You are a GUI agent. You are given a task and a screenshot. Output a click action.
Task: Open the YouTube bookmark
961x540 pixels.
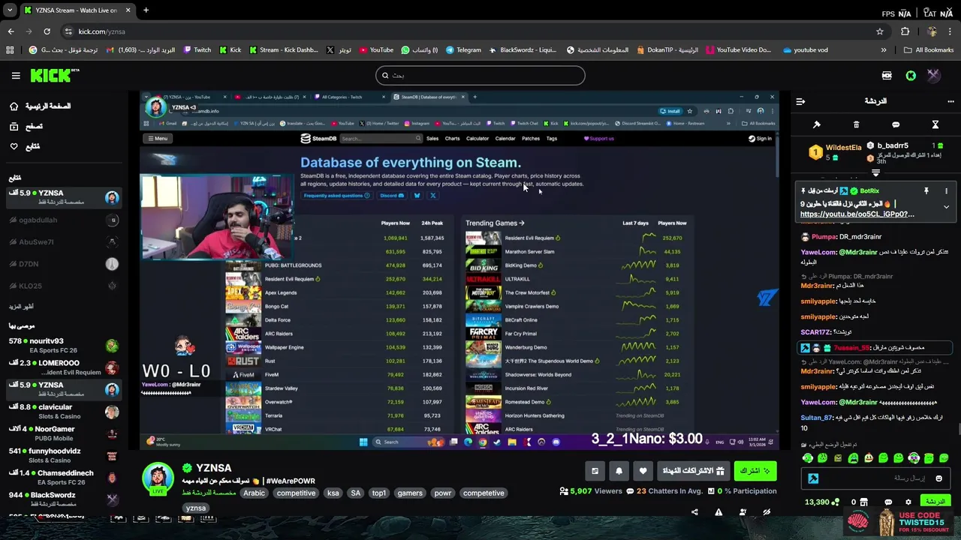(x=376, y=50)
